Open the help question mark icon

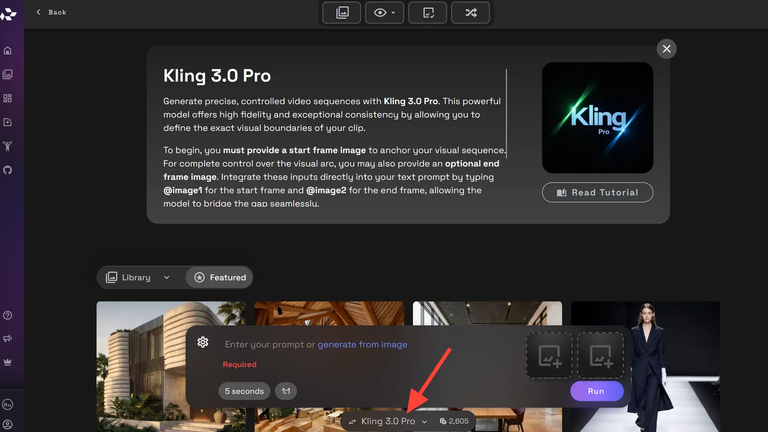tap(8, 315)
